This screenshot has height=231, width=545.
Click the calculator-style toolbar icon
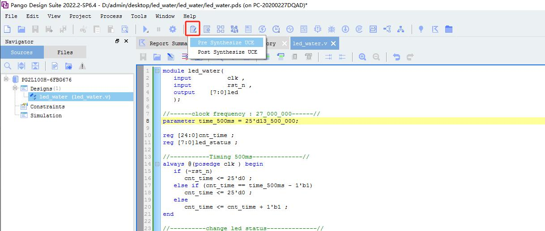point(248,29)
